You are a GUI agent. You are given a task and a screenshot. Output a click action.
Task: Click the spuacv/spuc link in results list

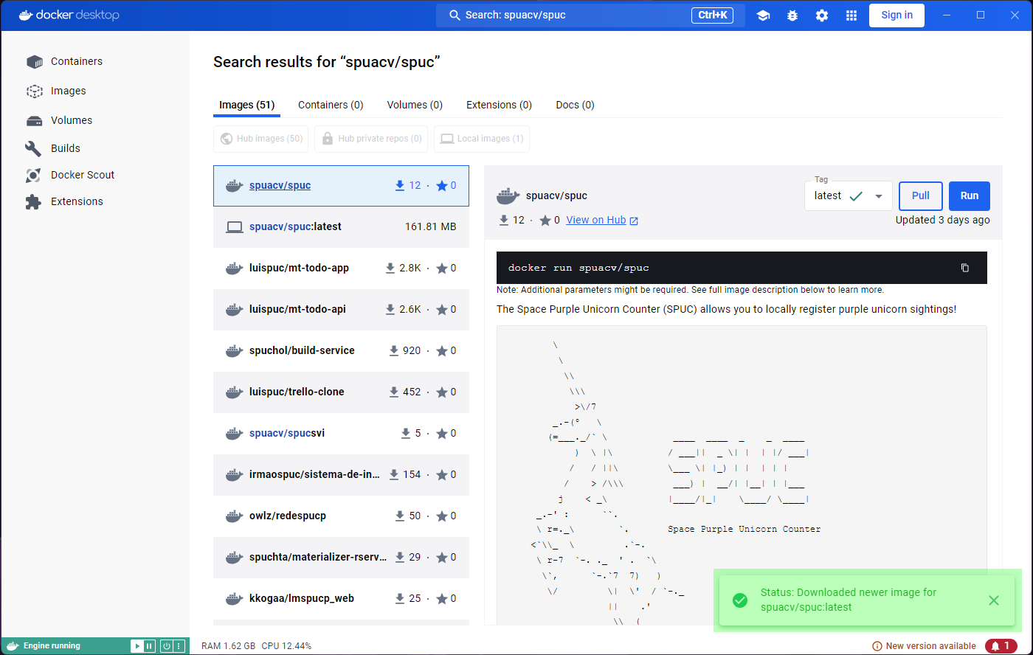click(280, 185)
